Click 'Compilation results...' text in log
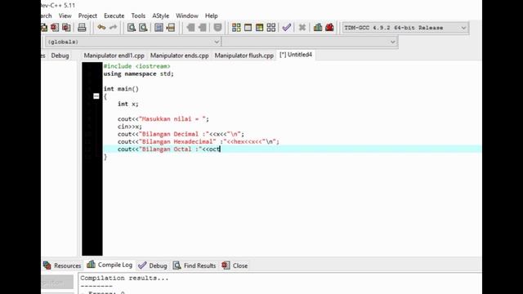Viewport: 523px width, 294px height. coord(124,278)
